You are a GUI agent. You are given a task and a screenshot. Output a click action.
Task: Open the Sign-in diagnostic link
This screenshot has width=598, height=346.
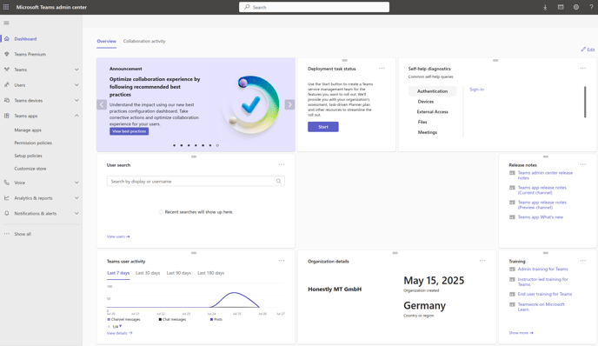click(476, 90)
